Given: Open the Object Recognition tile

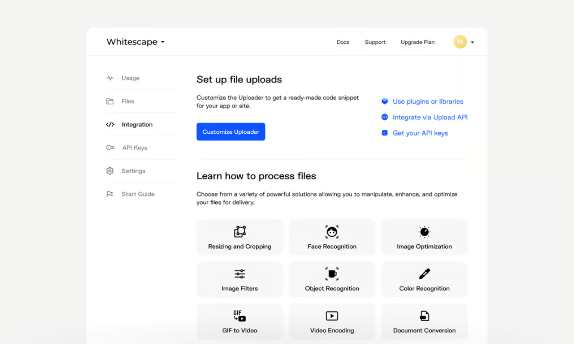Looking at the screenshot, I should 332,279.
